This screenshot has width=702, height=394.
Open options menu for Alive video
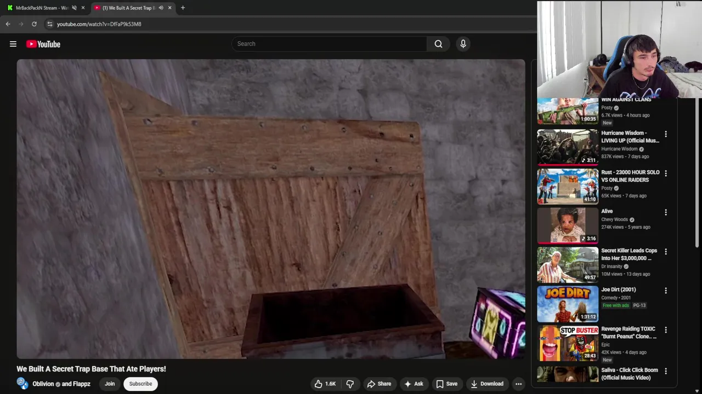[666, 212]
